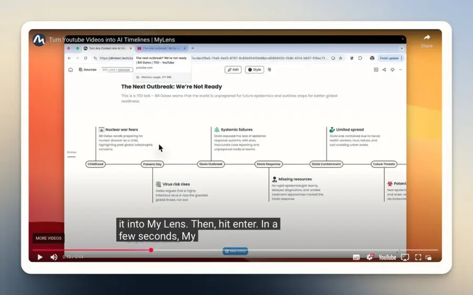Image resolution: width=473 pixels, height=295 pixels.
Task: Click Stories sidebar label
Action: 71,152
